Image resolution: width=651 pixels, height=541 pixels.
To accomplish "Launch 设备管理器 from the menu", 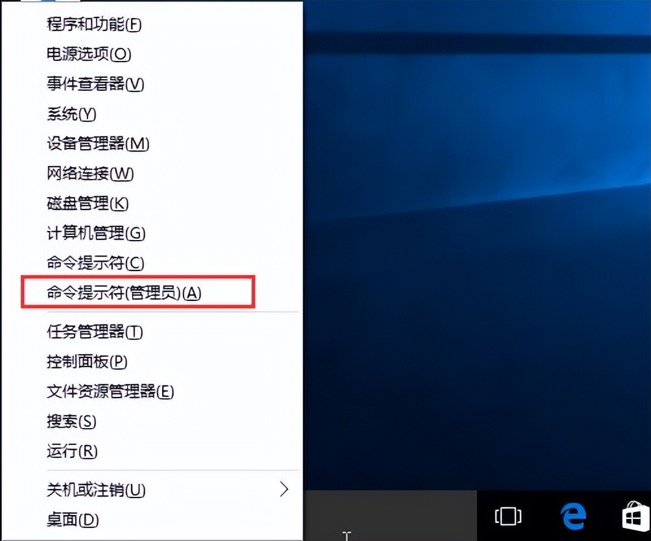I will [x=96, y=144].
